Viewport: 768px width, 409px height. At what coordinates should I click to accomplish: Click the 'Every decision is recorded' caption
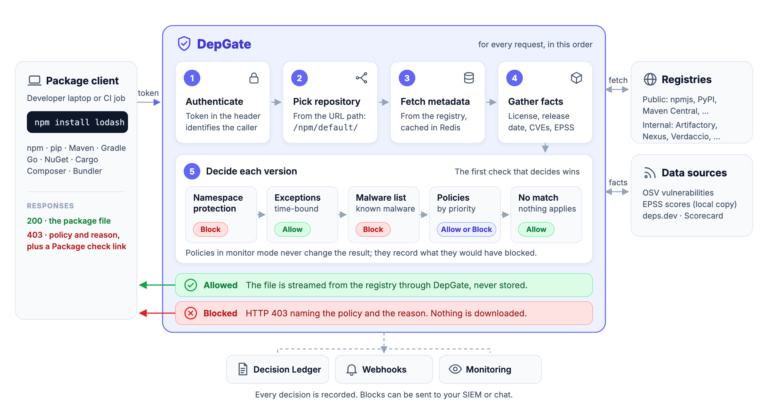[384, 395]
